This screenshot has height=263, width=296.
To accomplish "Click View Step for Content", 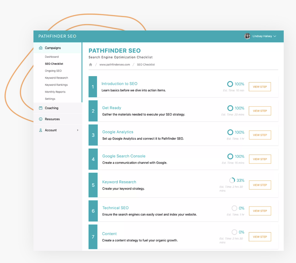I will point(260,237).
